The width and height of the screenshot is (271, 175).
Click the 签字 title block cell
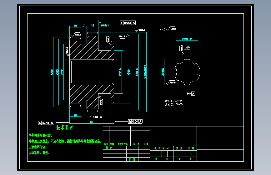point(136,144)
